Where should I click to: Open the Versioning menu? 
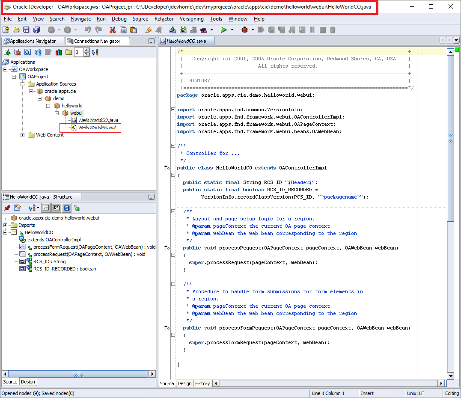pos(191,19)
